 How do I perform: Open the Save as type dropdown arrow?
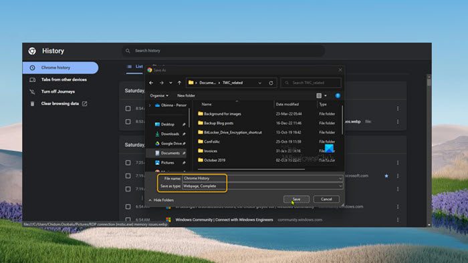coord(340,186)
